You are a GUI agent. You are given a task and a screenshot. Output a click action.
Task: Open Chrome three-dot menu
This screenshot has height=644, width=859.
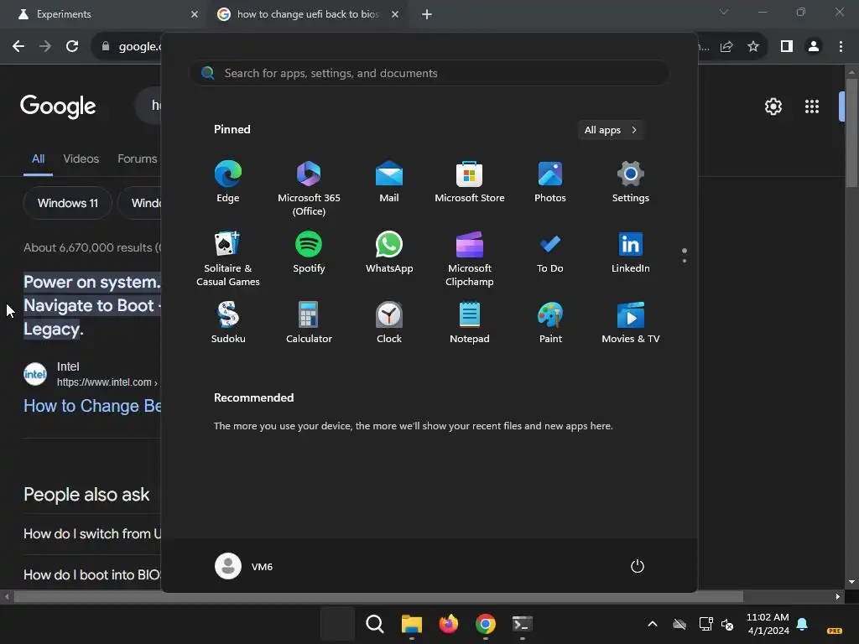841,47
